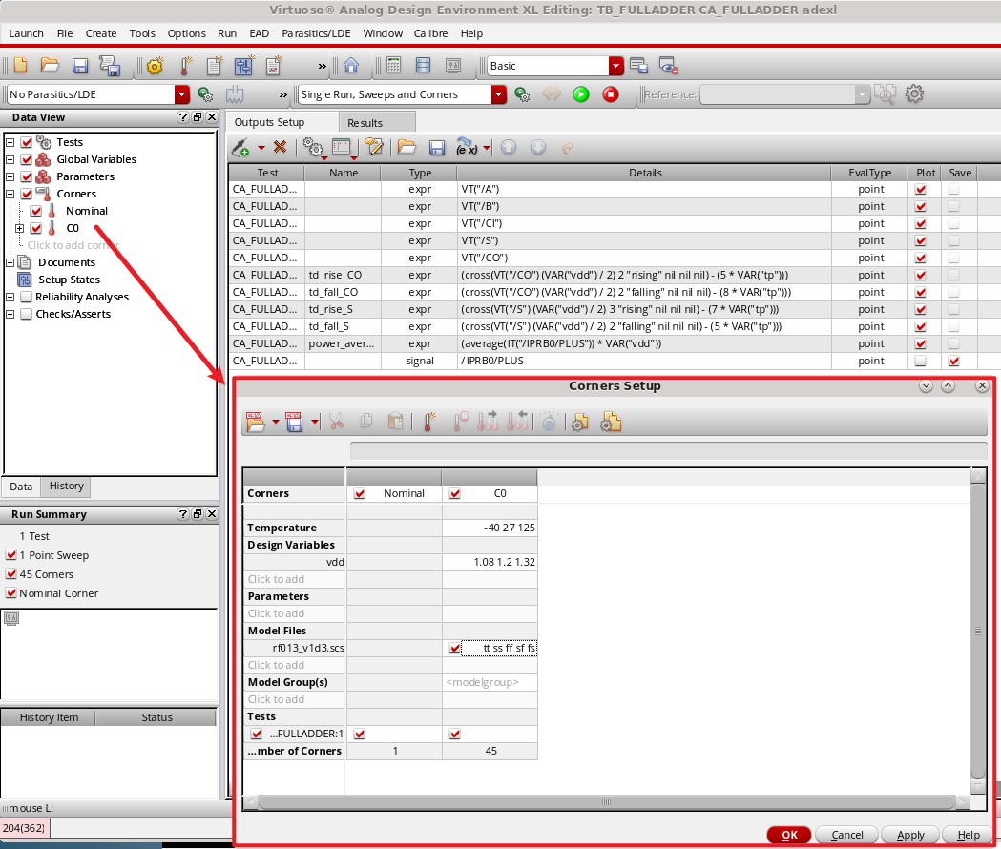Add a new corner using thermometer icon
The width and height of the screenshot is (1001, 849).
430,421
